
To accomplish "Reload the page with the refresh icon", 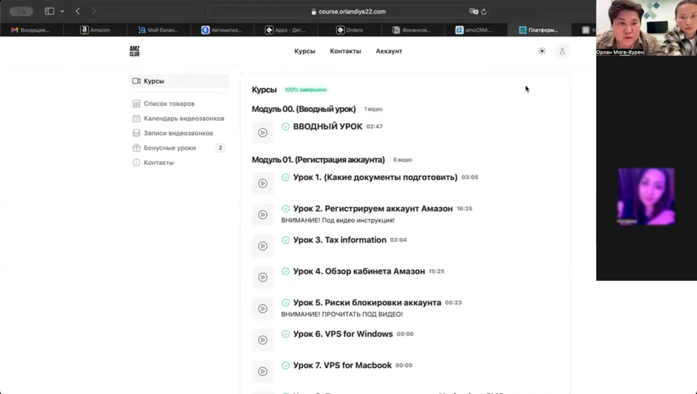I will pyautogui.click(x=484, y=12).
